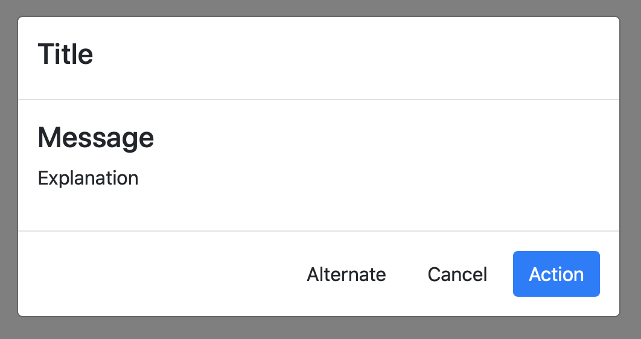Click the blue Action button

[556, 274]
